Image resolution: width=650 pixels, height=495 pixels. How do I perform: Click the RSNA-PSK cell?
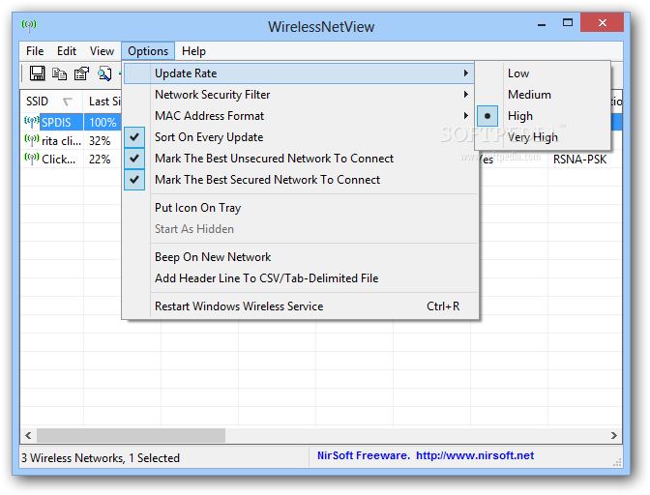579,160
